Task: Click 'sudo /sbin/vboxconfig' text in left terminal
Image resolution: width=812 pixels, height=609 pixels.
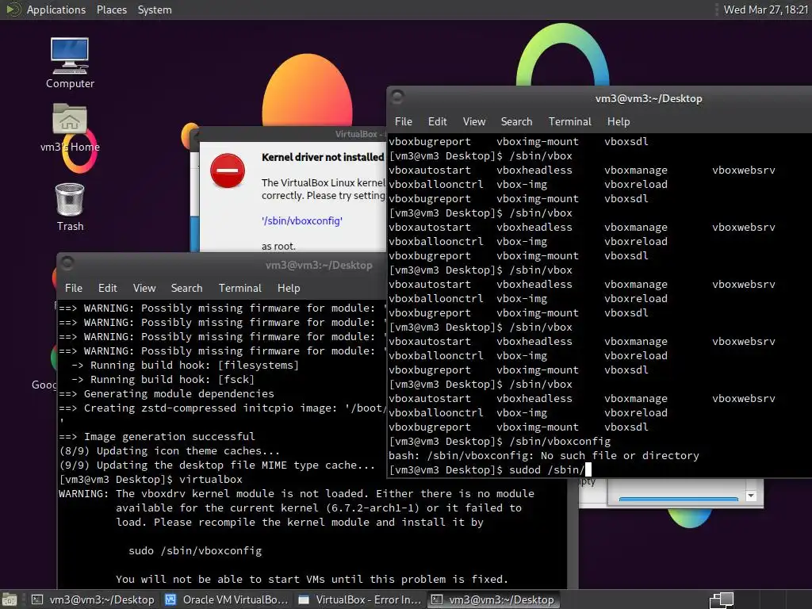Action: coord(195,551)
